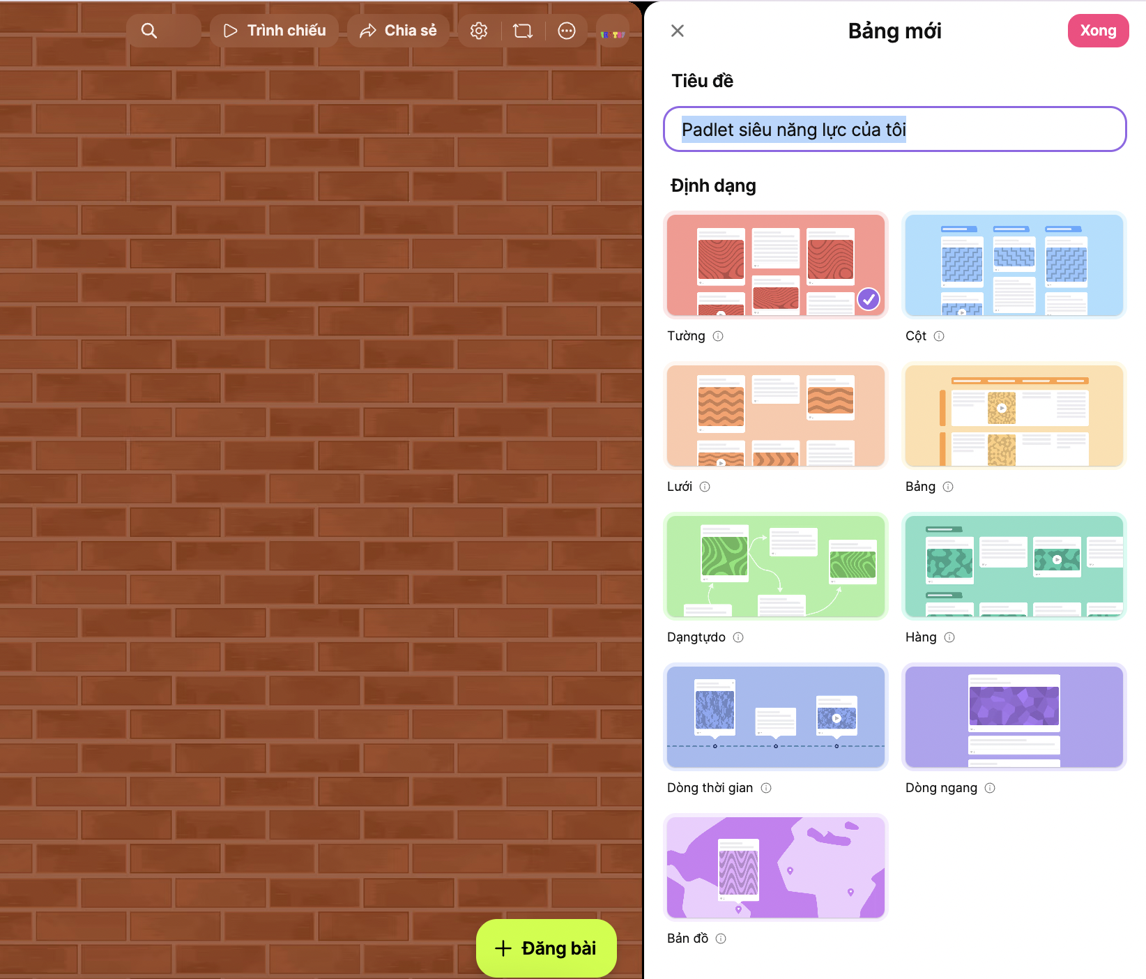Choose the Bảng table format thumbnail
This screenshot has width=1146, height=979.
point(1014,416)
